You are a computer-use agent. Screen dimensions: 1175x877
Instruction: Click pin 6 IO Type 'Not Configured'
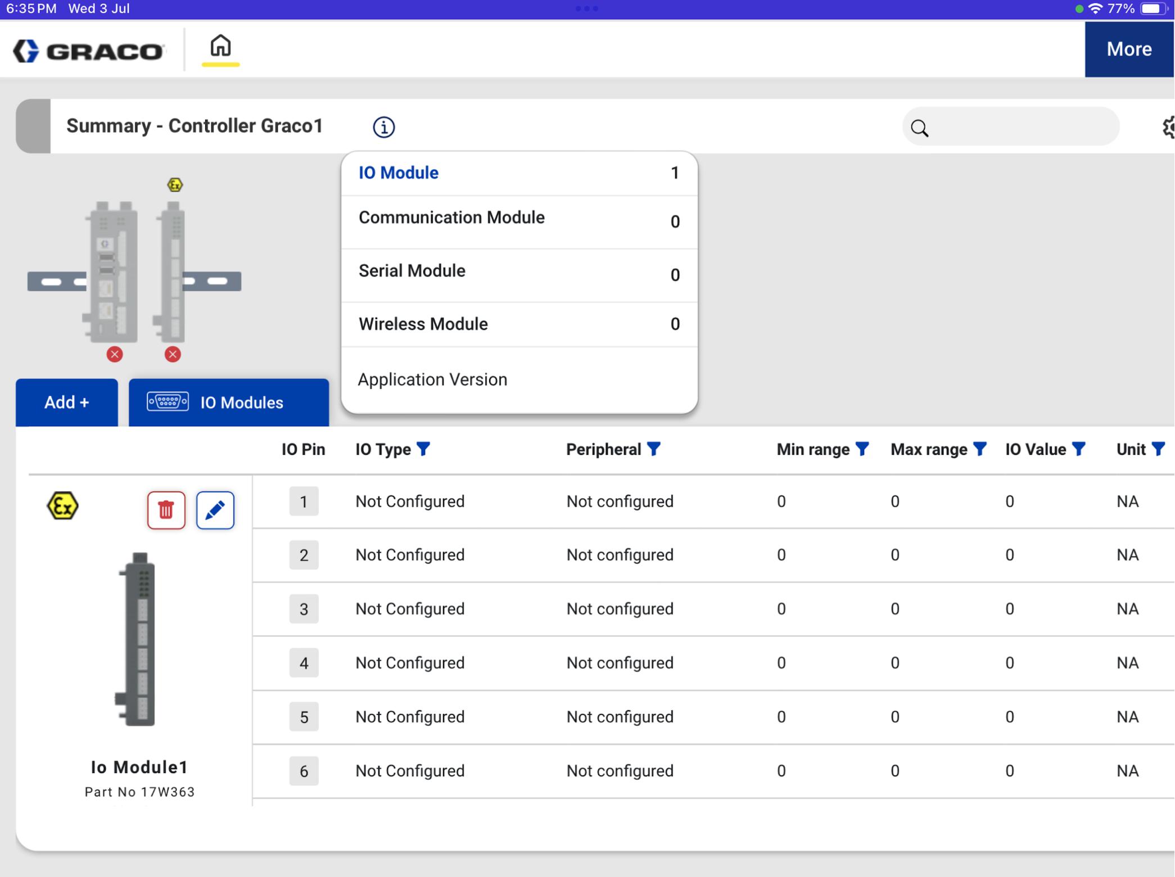click(x=410, y=771)
